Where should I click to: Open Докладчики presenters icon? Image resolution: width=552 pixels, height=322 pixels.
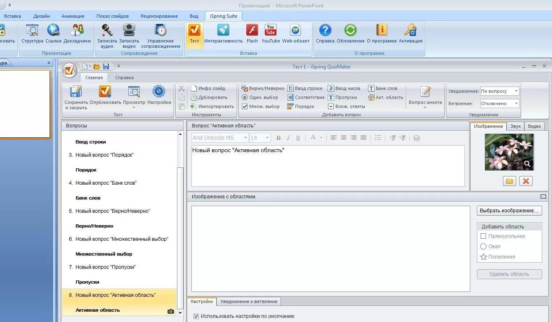(x=77, y=30)
